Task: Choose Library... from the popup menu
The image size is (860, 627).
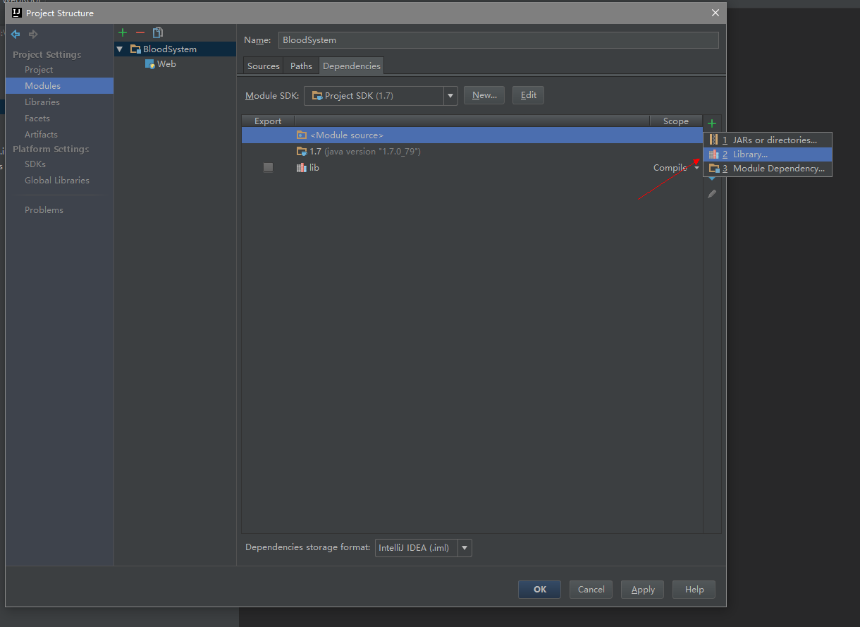Action: click(x=768, y=154)
